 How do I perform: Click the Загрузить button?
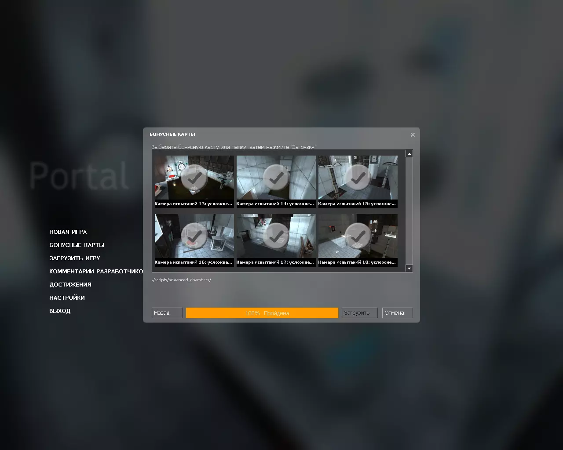[x=360, y=313]
